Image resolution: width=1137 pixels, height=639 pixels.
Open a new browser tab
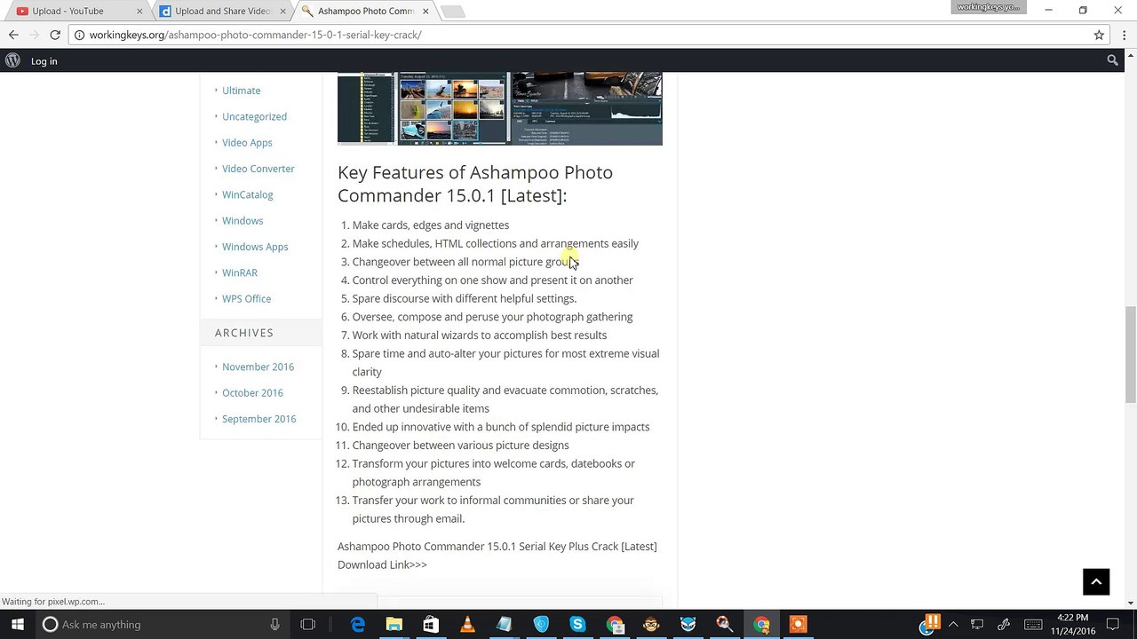pyautogui.click(x=452, y=12)
